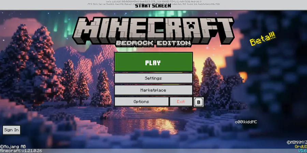
Task: Click the OrdUI label text
Action: pyautogui.click(x=301, y=147)
